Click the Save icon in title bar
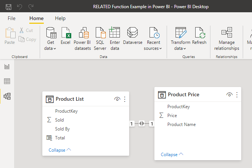 pyautogui.click(x=9, y=7)
